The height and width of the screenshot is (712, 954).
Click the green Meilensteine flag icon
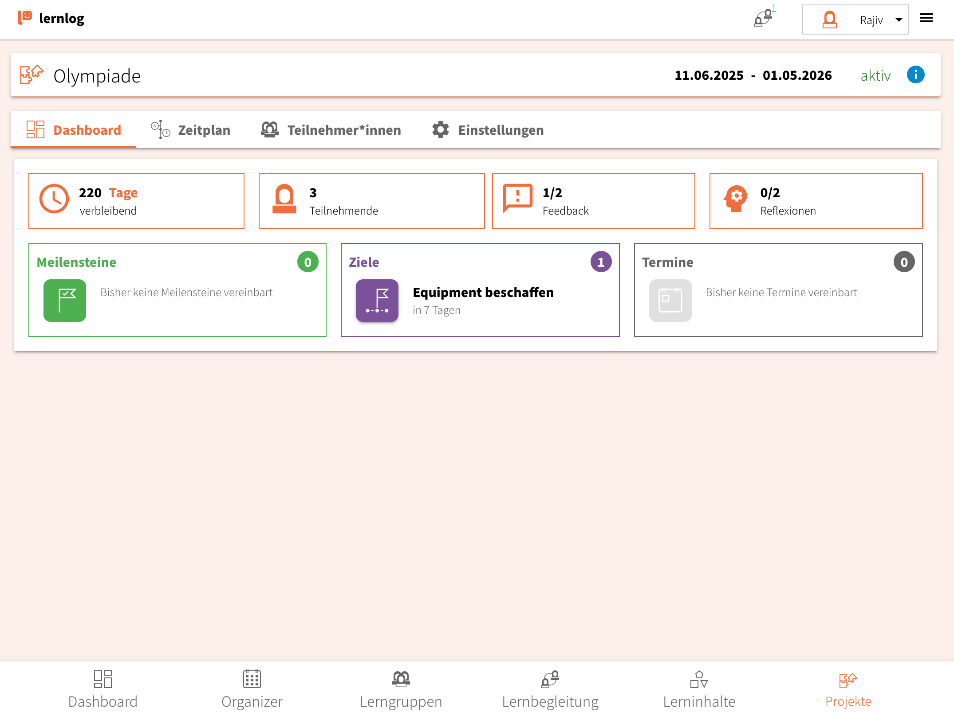[65, 300]
